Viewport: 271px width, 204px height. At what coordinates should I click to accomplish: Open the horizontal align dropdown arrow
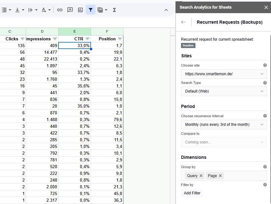tap(10, 10)
